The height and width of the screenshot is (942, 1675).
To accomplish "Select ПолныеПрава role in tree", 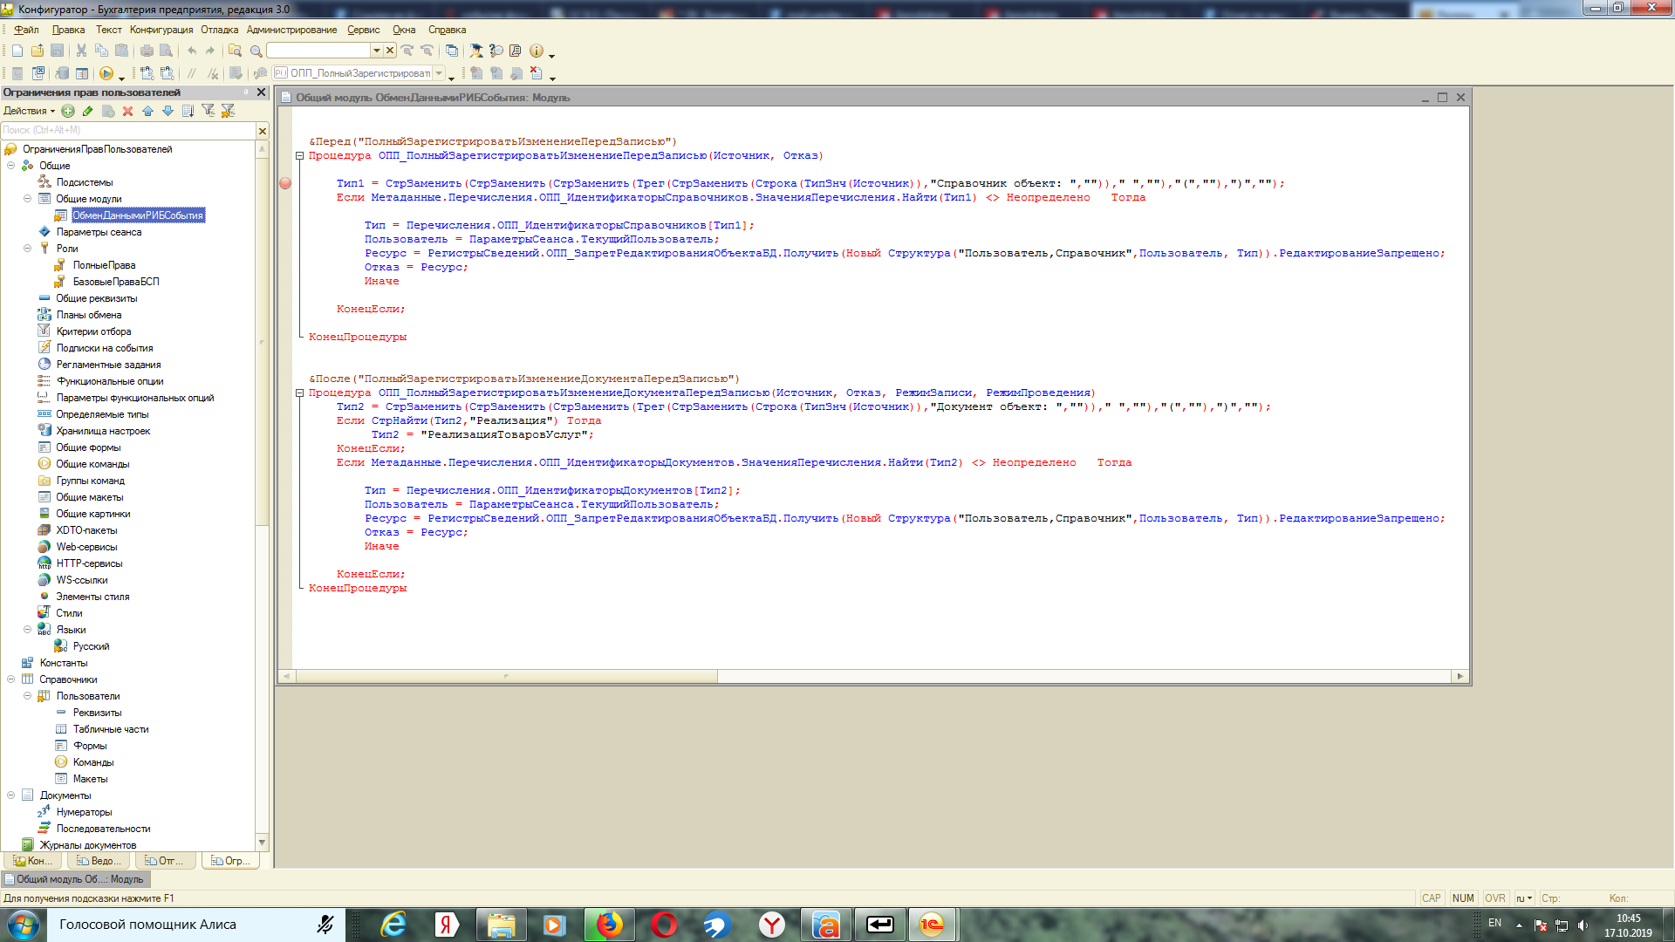I will coord(104,265).
